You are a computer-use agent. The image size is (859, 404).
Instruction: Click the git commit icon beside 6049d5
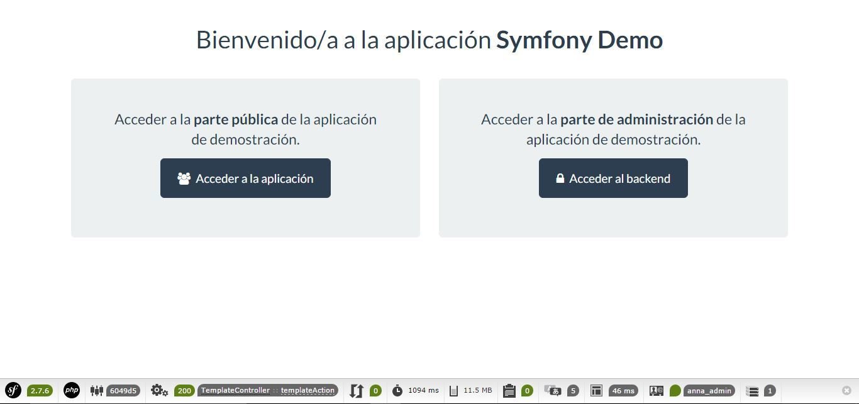pyautogui.click(x=96, y=391)
